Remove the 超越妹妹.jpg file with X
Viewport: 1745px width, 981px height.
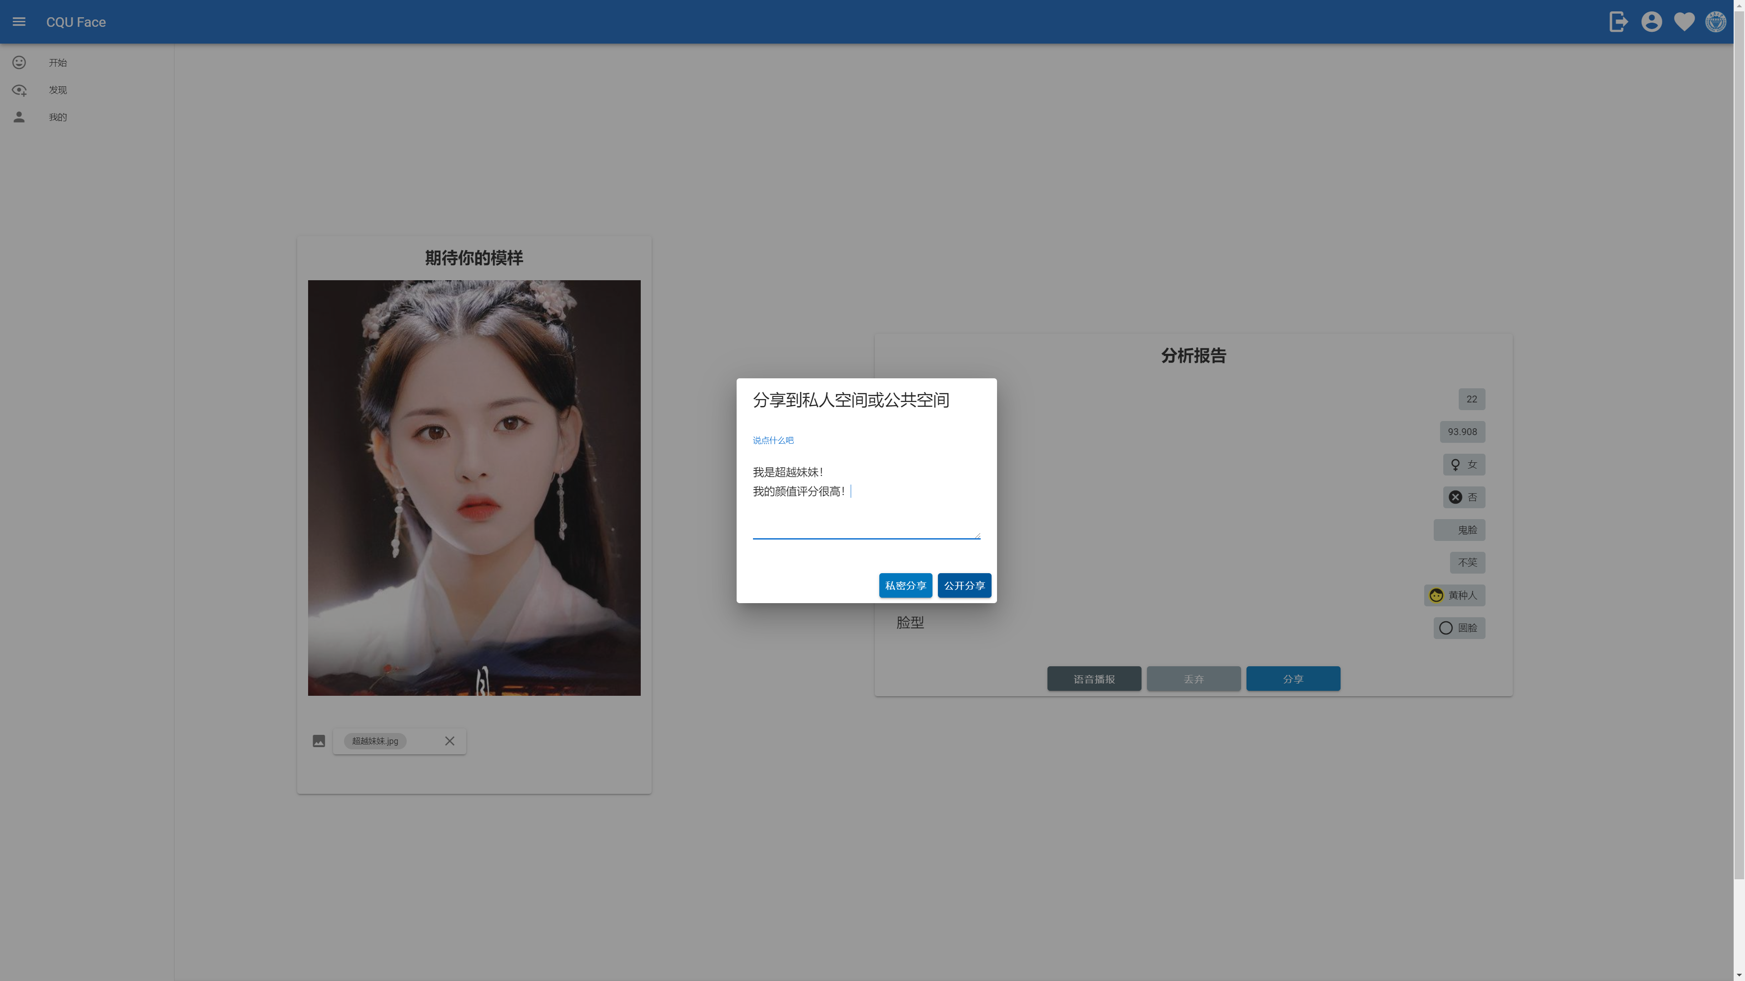(x=450, y=741)
